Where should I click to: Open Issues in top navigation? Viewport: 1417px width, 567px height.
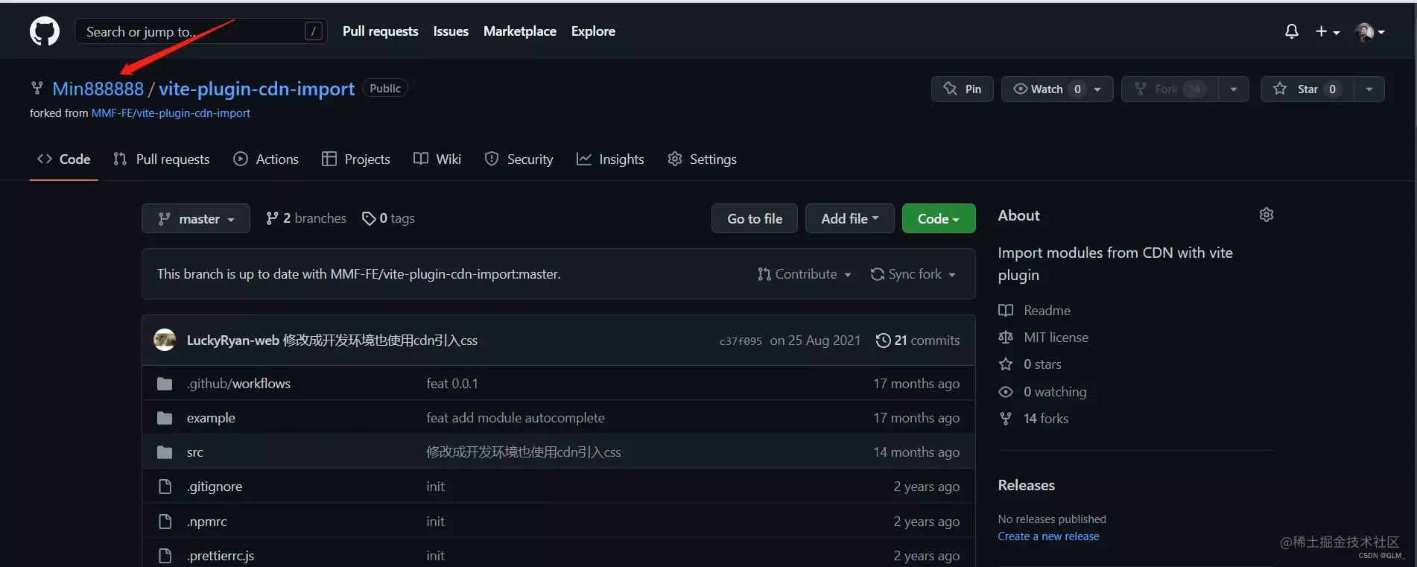(451, 31)
